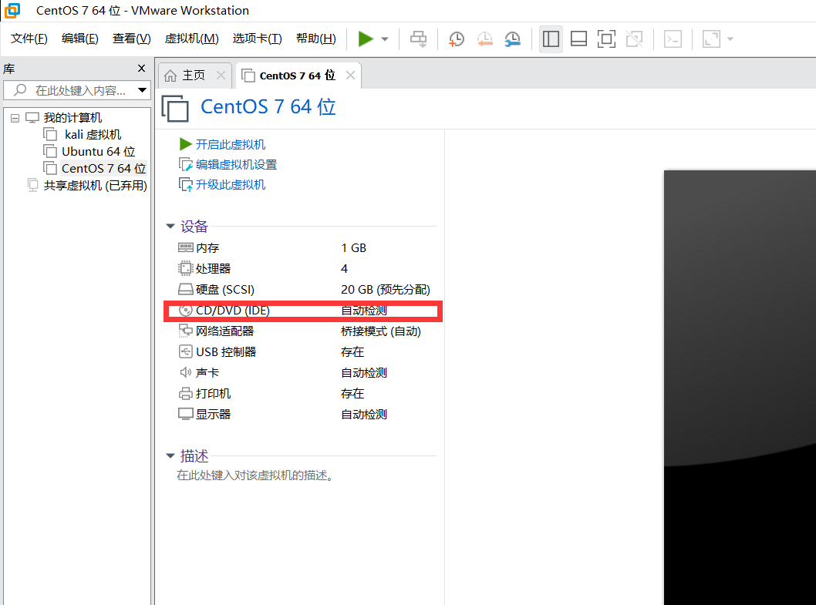Click the 1 GB memory value

353,248
